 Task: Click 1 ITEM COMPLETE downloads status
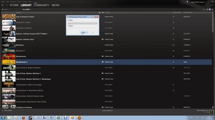pos(107,111)
